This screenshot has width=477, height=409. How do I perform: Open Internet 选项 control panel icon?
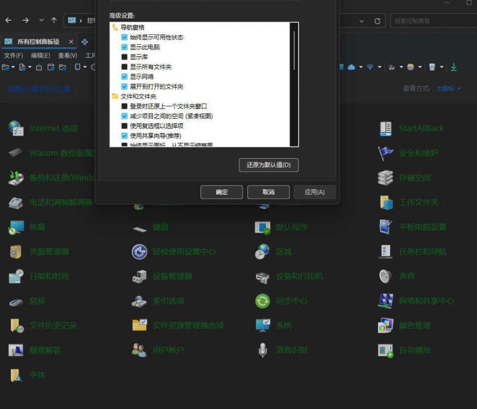coord(16,128)
